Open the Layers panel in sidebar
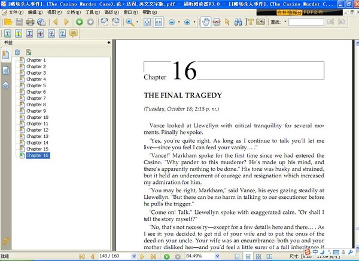Viewport: 359px width, 261px height. 6,85
